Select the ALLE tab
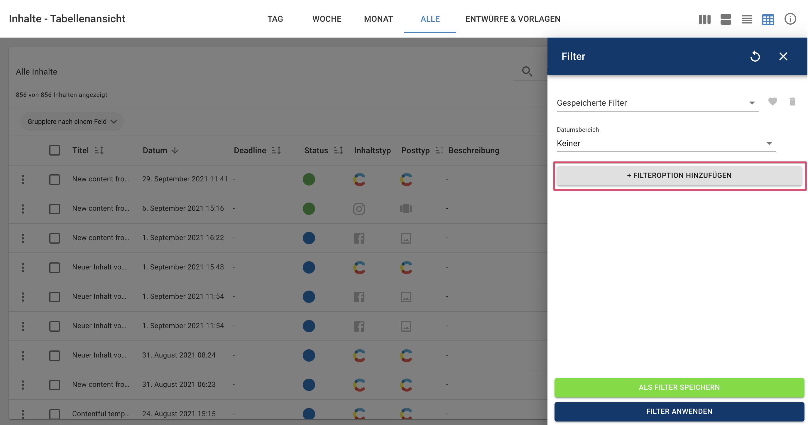The width and height of the screenshot is (808, 425). [x=430, y=19]
